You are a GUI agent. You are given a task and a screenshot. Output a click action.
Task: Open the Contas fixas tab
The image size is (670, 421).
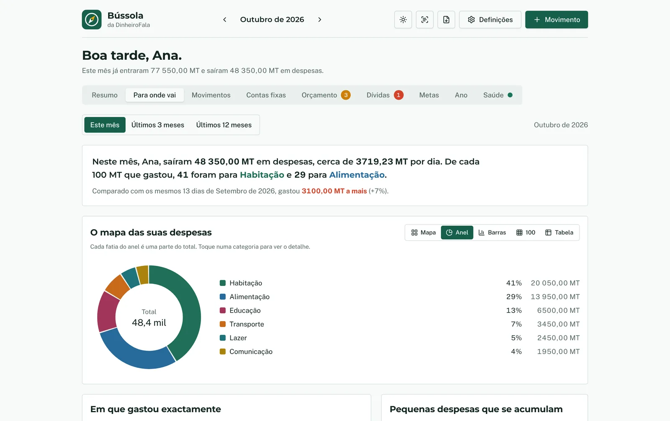point(266,95)
